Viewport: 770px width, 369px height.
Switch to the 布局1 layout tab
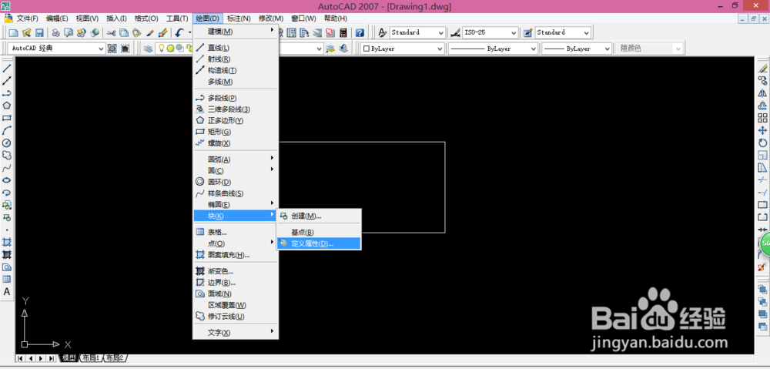point(91,357)
